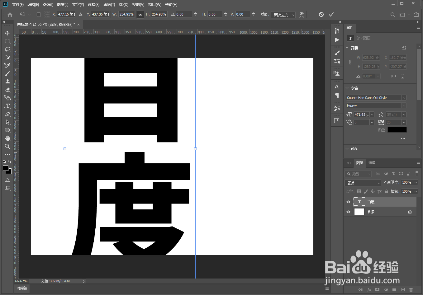Open the Actions panel play icon
Image resolution: width=423 pixels, height=295 pixels.
click(337, 40)
